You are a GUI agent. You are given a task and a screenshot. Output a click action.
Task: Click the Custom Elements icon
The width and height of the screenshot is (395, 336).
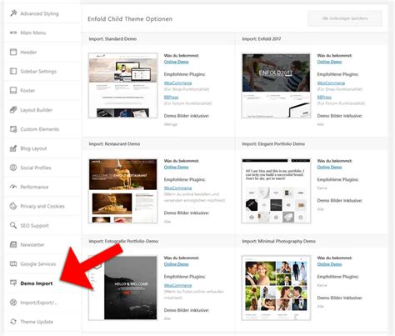click(13, 129)
